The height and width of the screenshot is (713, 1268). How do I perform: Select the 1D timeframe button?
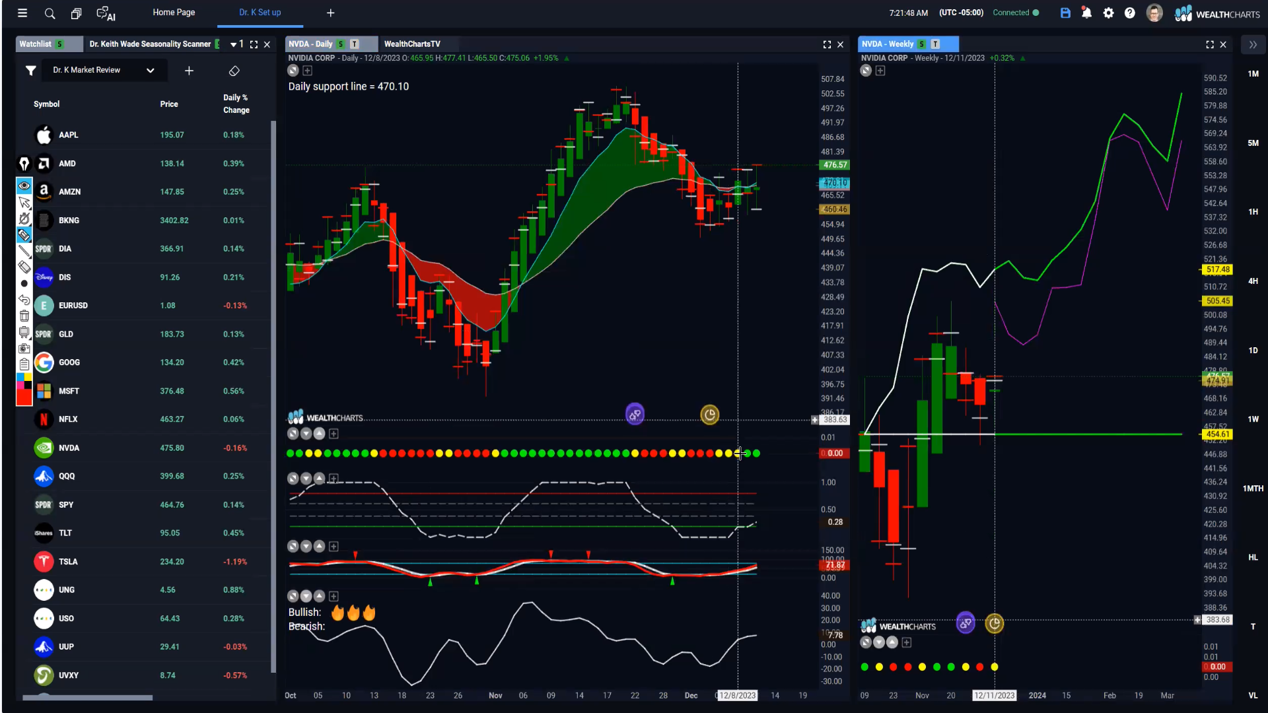pyautogui.click(x=1253, y=351)
